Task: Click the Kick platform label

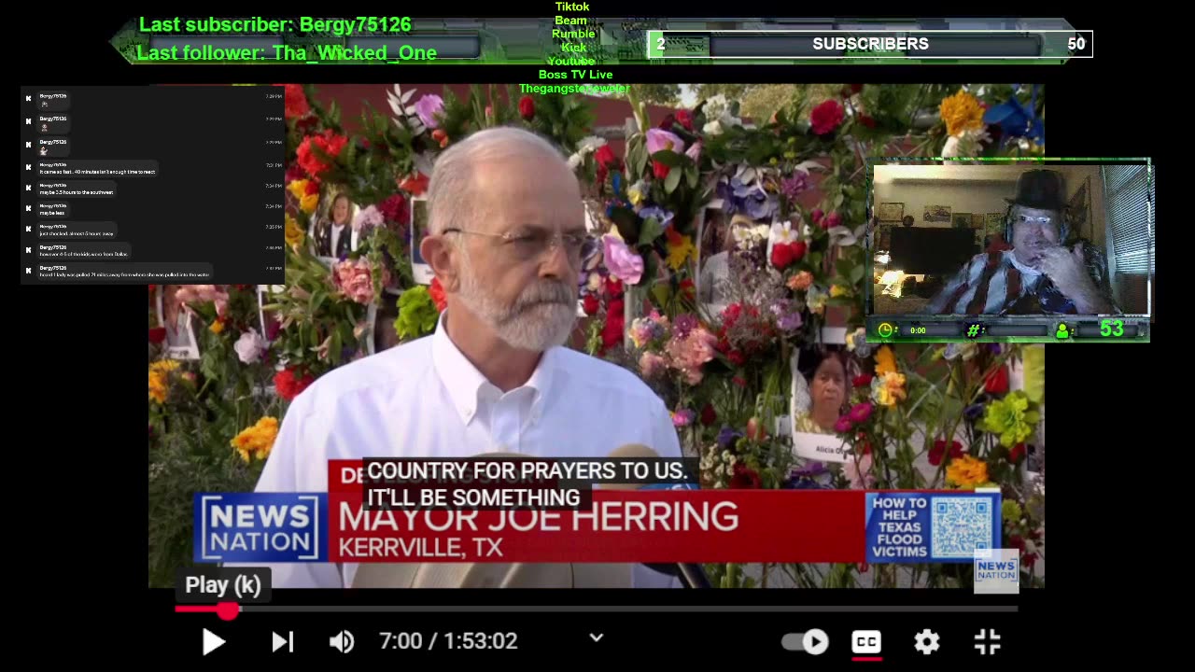Action: point(573,48)
